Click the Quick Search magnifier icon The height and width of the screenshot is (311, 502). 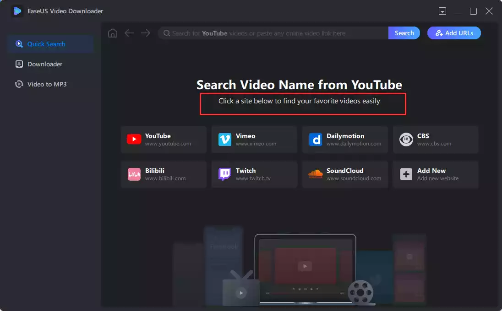[x=19, y=44]
